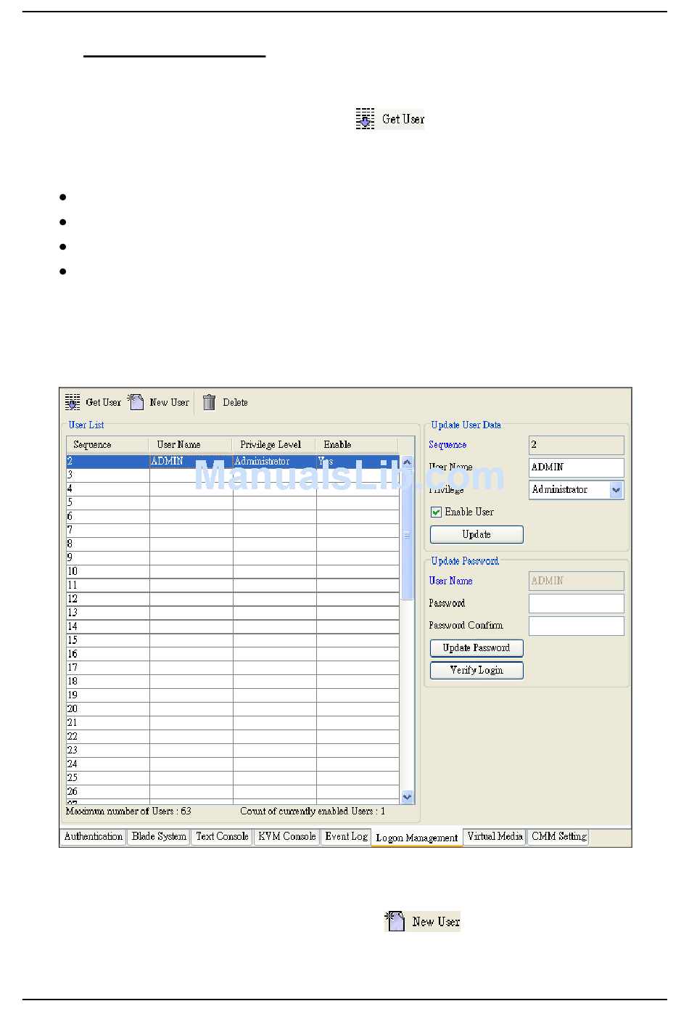Select the row with sequence 22
This screenshot has height=1030, width=689.
233,737
